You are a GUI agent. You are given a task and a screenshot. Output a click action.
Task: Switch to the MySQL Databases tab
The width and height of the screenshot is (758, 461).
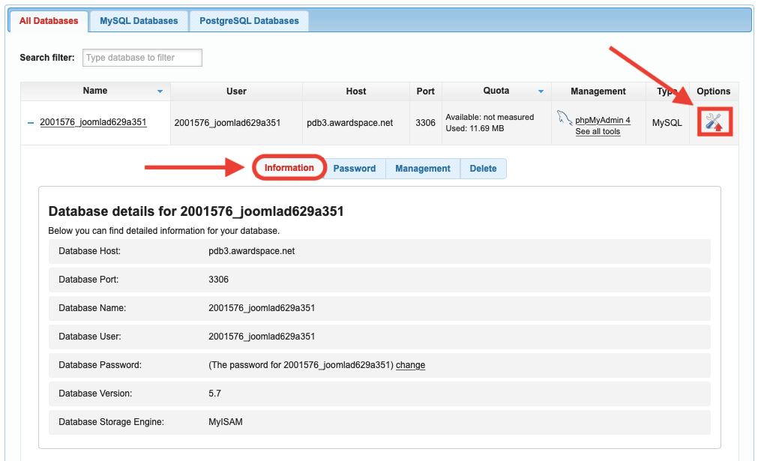click(139, 21)
